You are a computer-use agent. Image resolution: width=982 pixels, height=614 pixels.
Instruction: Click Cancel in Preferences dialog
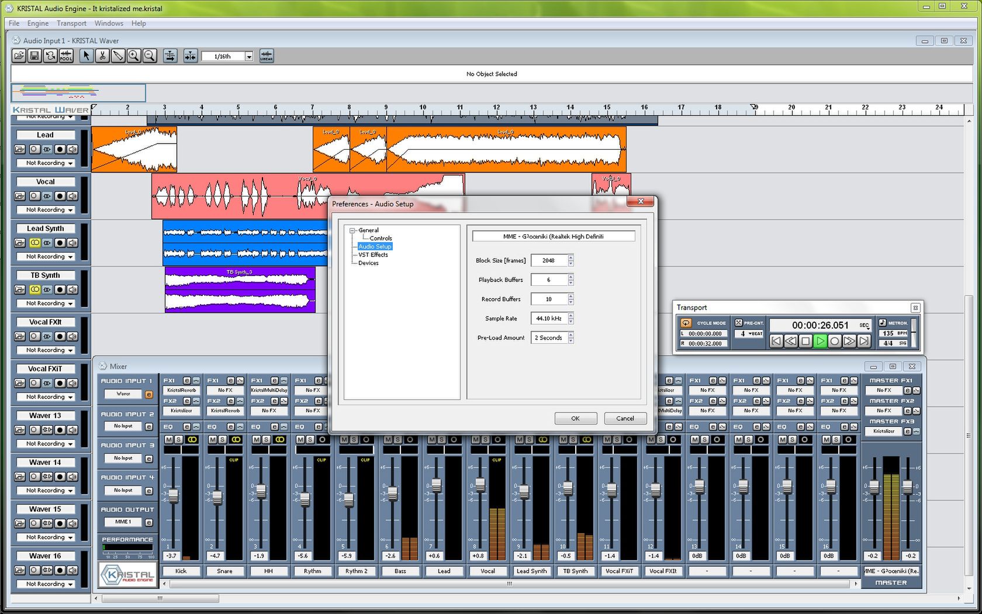[625, 418]
